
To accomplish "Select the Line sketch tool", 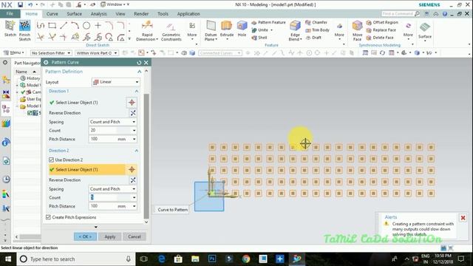I will point(64,26).
